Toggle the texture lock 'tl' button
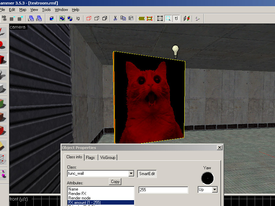Image resolution: width=275 pixels, height=206 pixels. (x=176, y=18)
